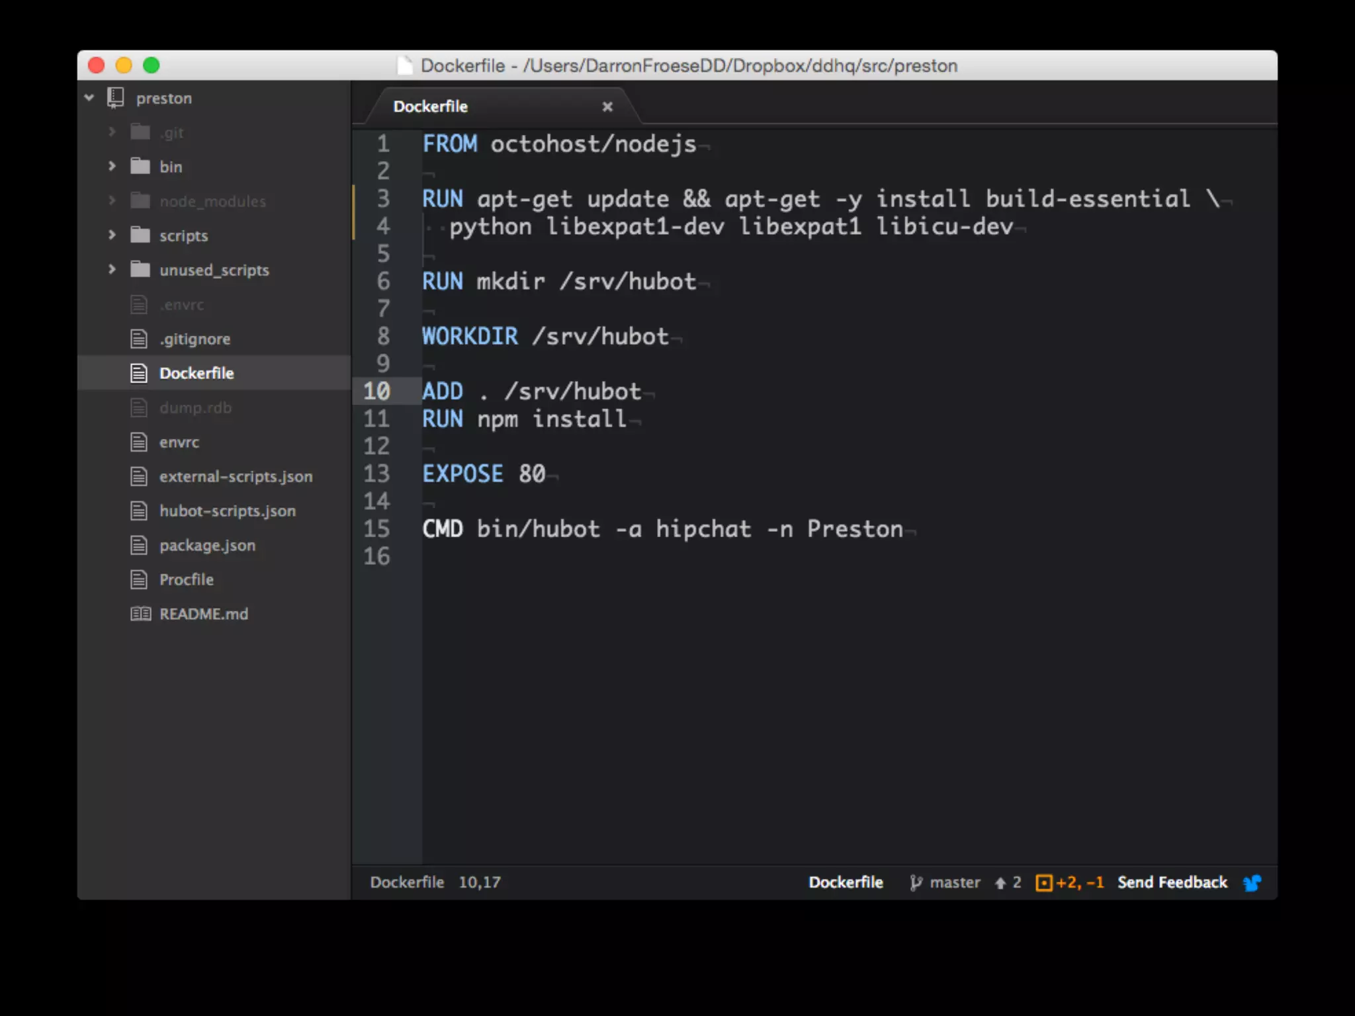Viewport: 1355px width, 1016px height.
Task: Close the Dockerfile tab
Action: point(607,106)
